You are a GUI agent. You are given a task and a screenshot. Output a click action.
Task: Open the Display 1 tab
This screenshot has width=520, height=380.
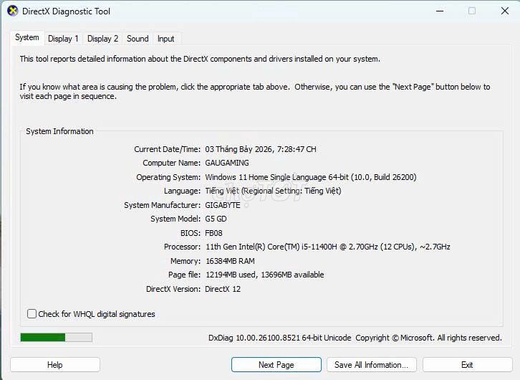coord(63,39)
